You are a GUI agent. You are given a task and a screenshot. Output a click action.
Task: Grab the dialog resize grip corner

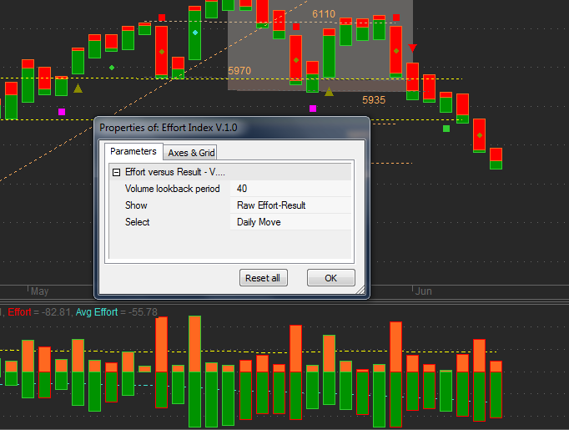tap(360, 290)
